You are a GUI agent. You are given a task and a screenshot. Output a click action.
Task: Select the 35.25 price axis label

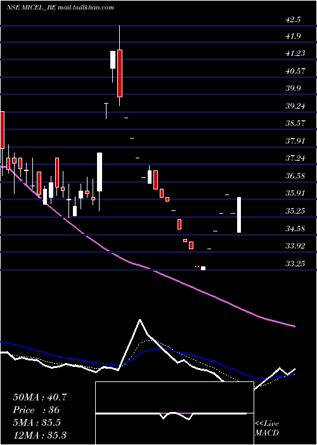click(x=295, y=211)
